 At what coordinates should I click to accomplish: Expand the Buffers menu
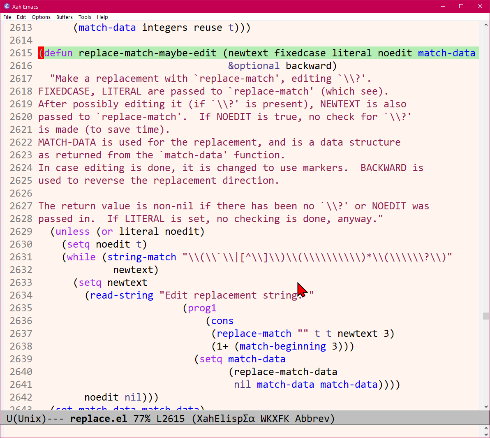pyautogui.click(x=64, y=17)
